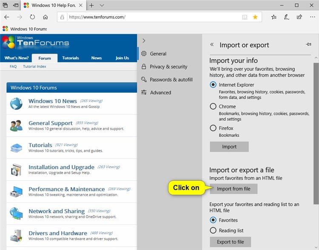Image resolution: width=319 pixels, height=250 pixels.
Task: Click the forward navigation arrow
Action: [20, 17]
